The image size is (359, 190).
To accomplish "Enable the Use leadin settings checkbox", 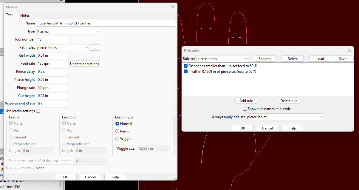I will point(38,111).
